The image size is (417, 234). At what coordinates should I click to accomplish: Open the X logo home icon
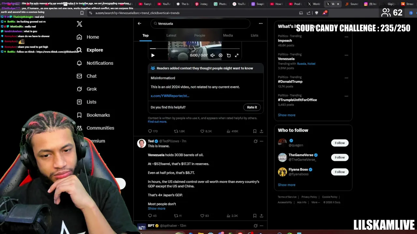(x=79, y=24)
